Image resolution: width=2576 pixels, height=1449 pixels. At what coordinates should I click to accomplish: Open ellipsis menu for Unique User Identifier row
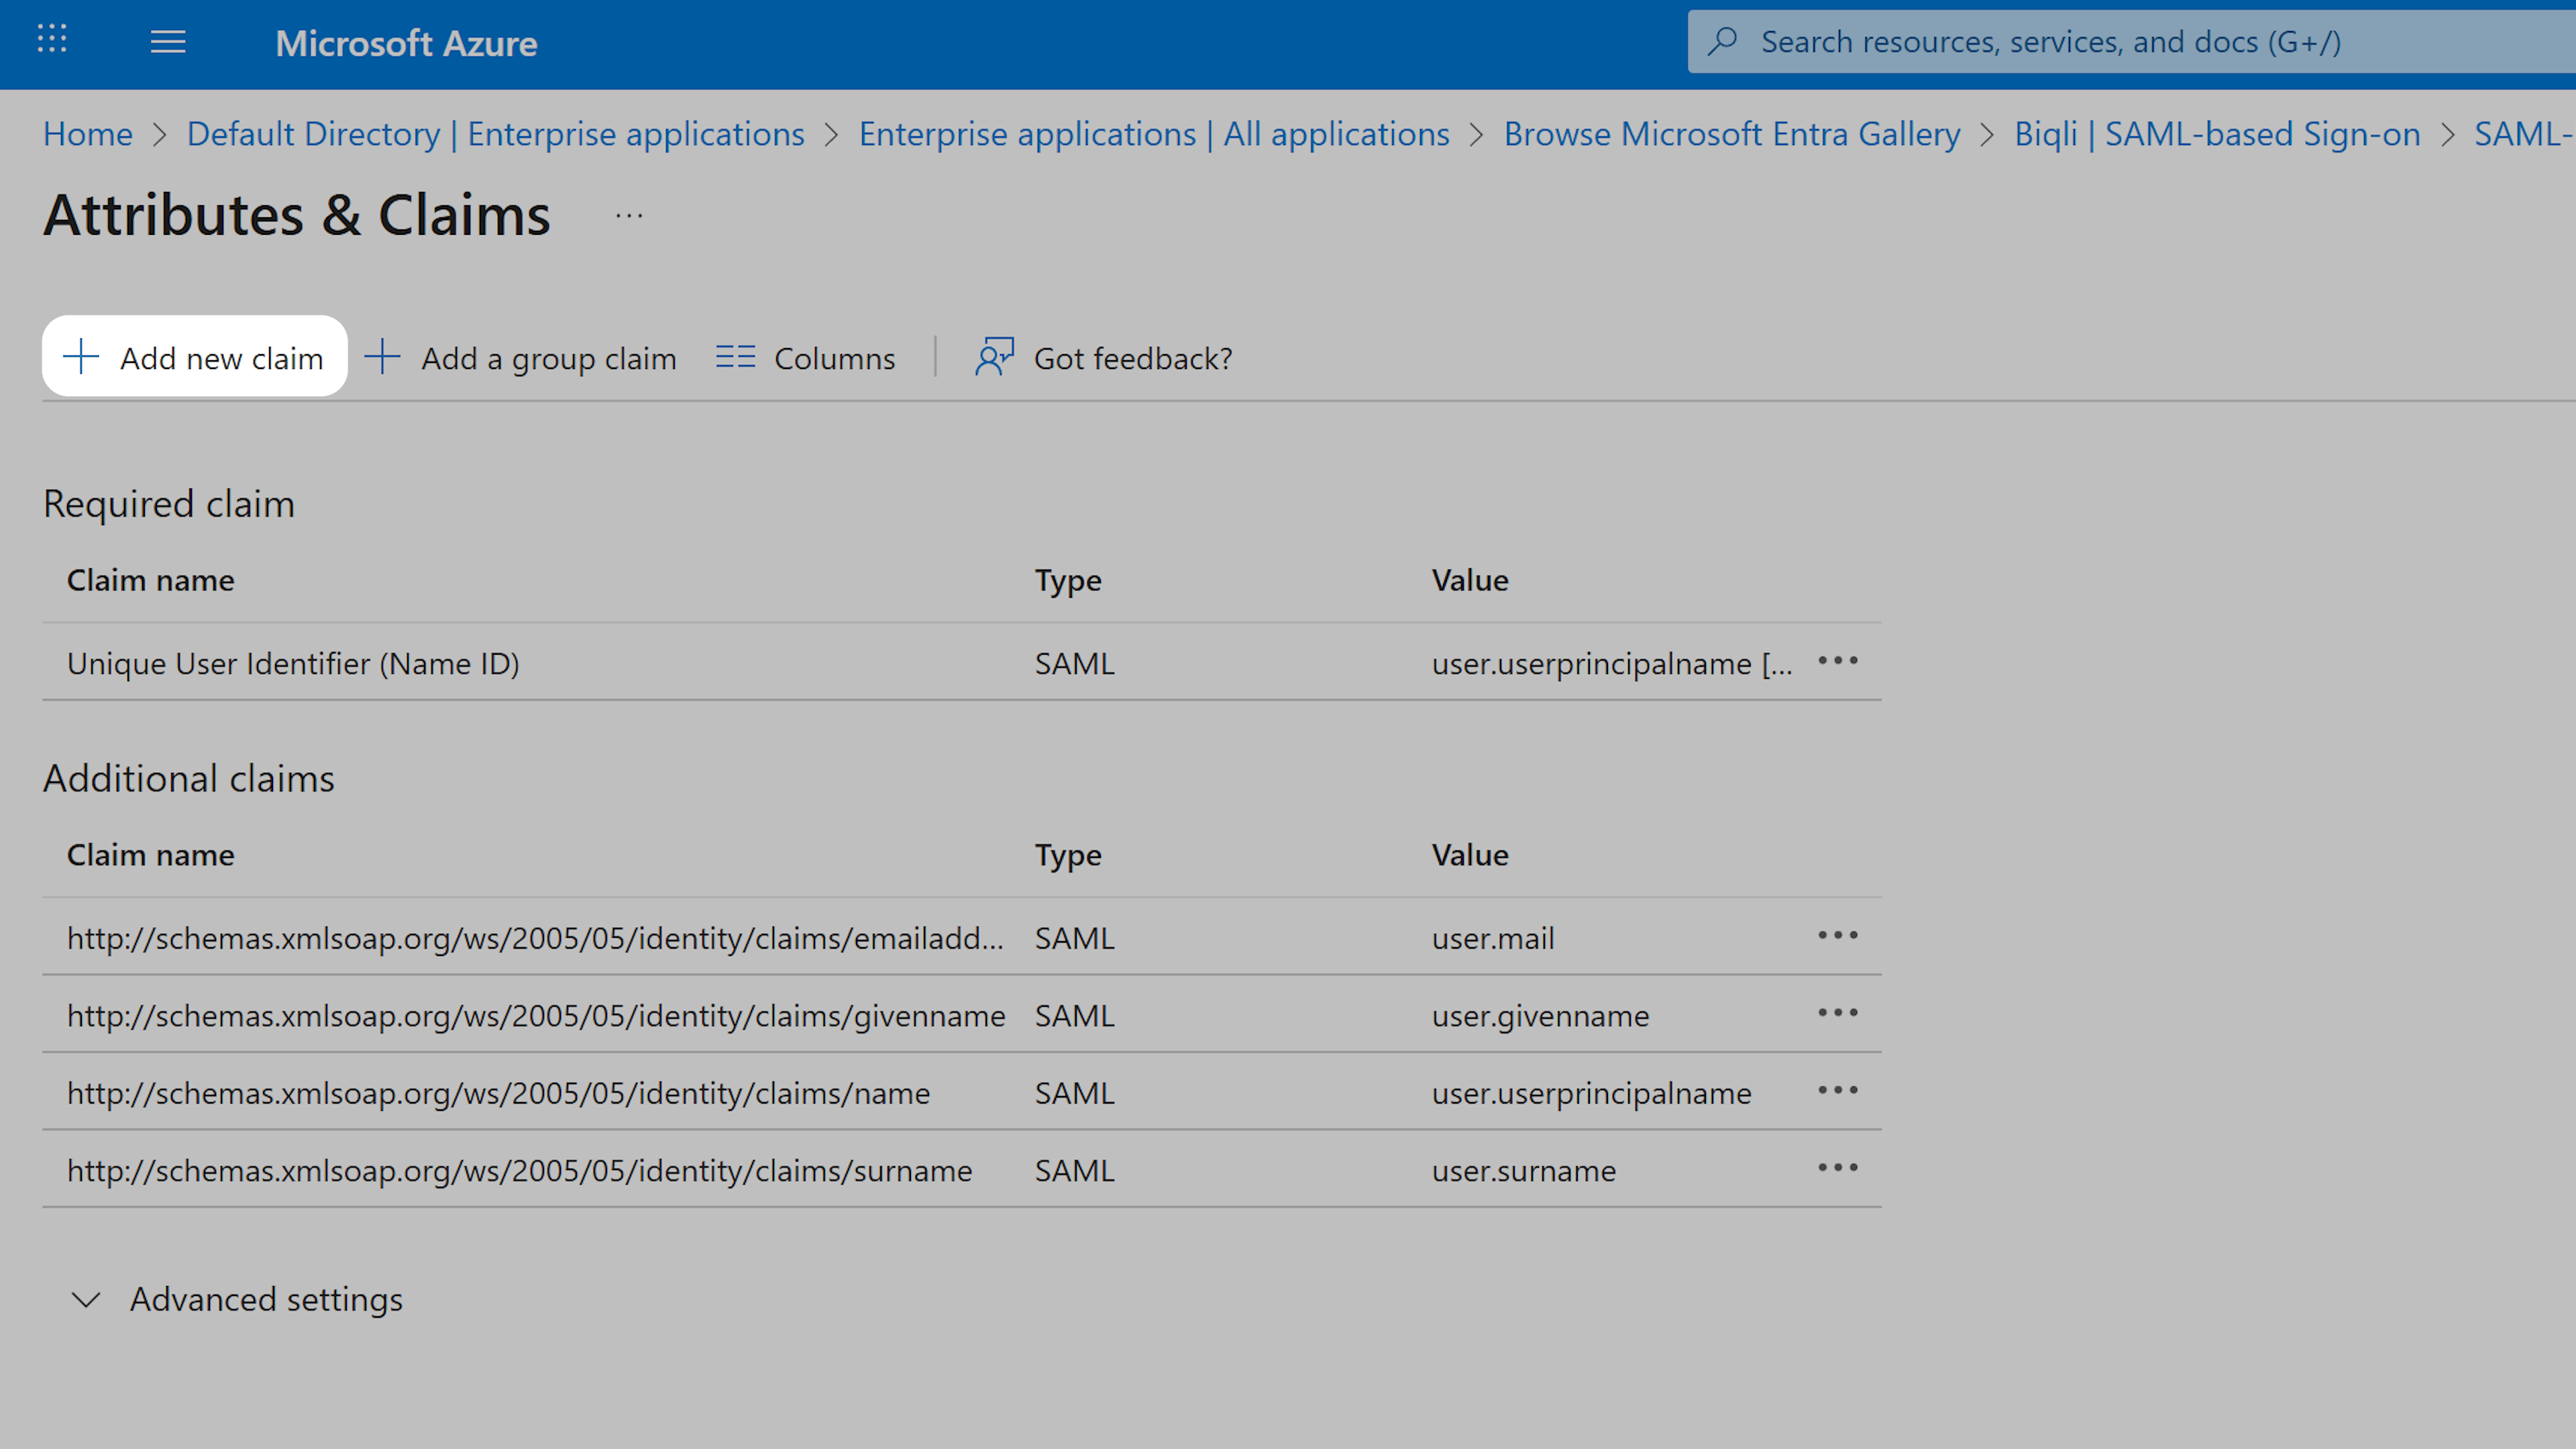(1838, 661)
